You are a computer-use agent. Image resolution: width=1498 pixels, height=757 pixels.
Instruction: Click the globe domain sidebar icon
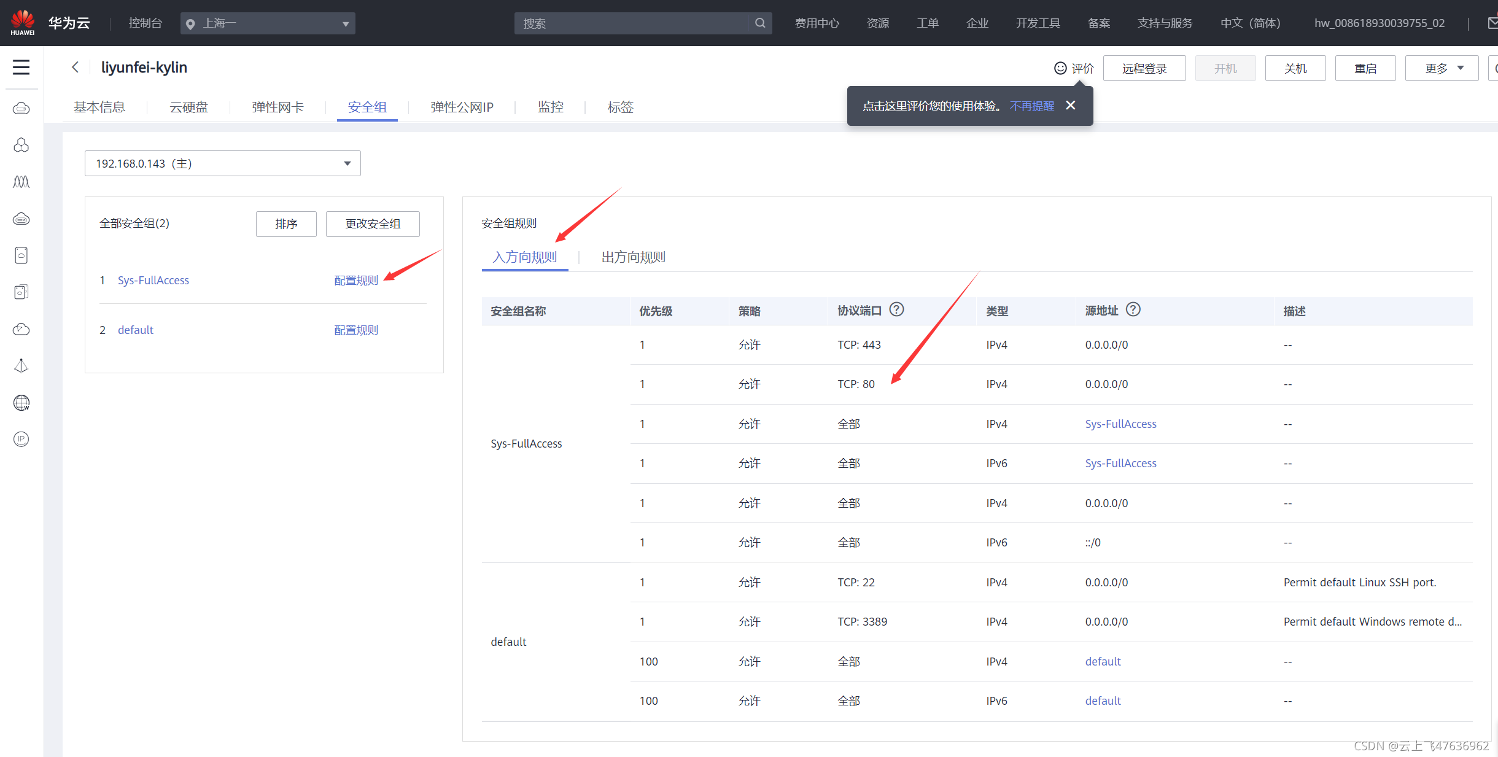click(21, 403)
